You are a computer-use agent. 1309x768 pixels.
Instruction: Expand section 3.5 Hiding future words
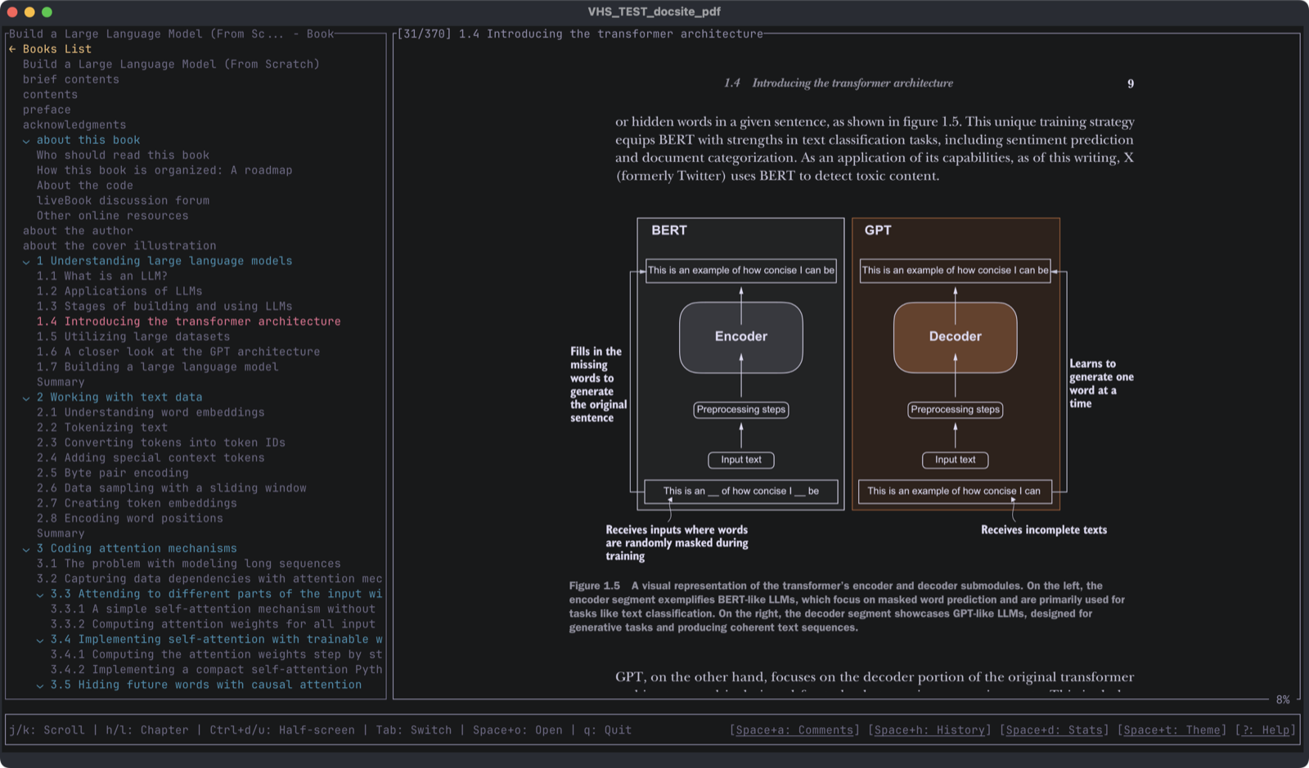(40, 685)
